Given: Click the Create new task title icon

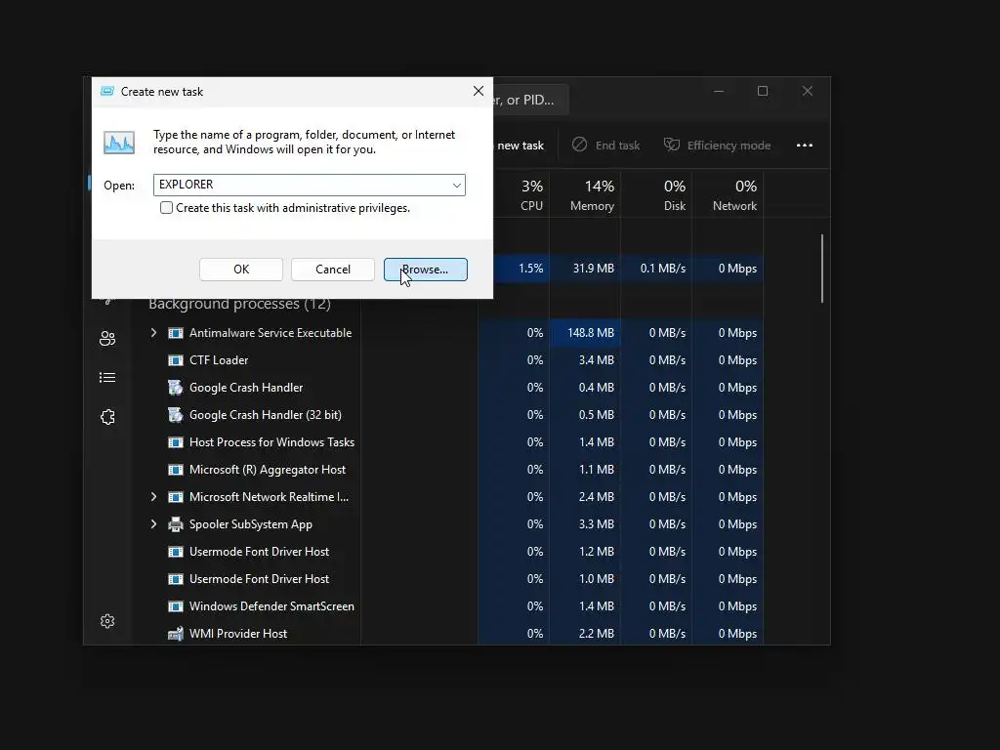Looking at the screenshot, I should click(107, 91).
